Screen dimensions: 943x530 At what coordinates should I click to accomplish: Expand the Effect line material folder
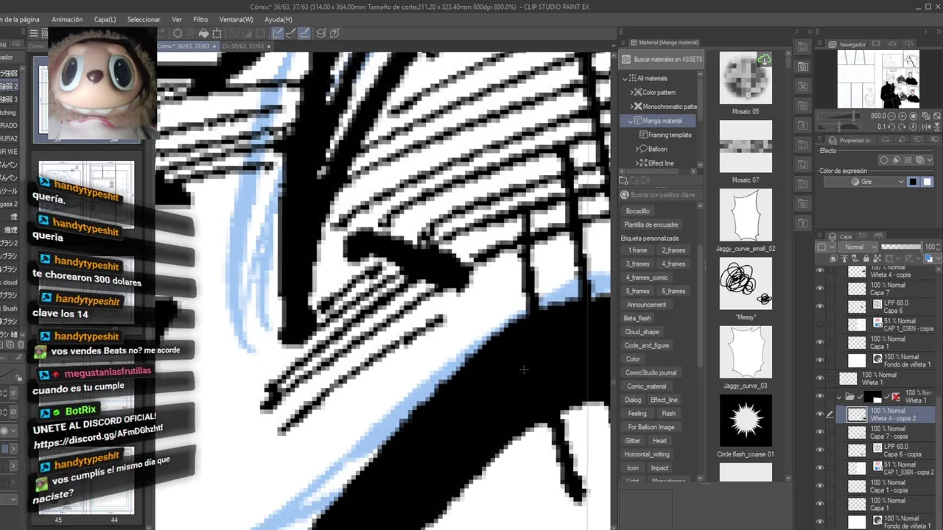(637, 163)
